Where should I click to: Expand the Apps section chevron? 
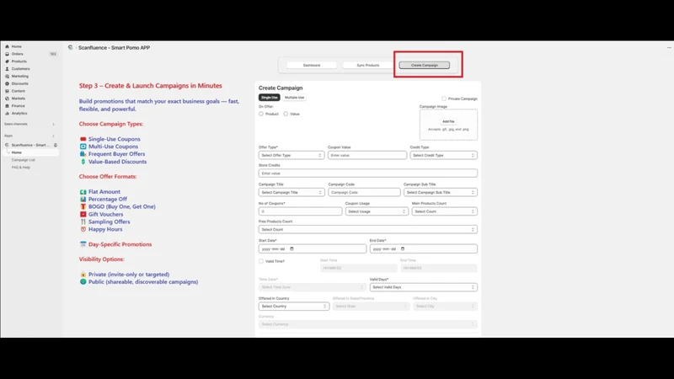pos(53,136)
